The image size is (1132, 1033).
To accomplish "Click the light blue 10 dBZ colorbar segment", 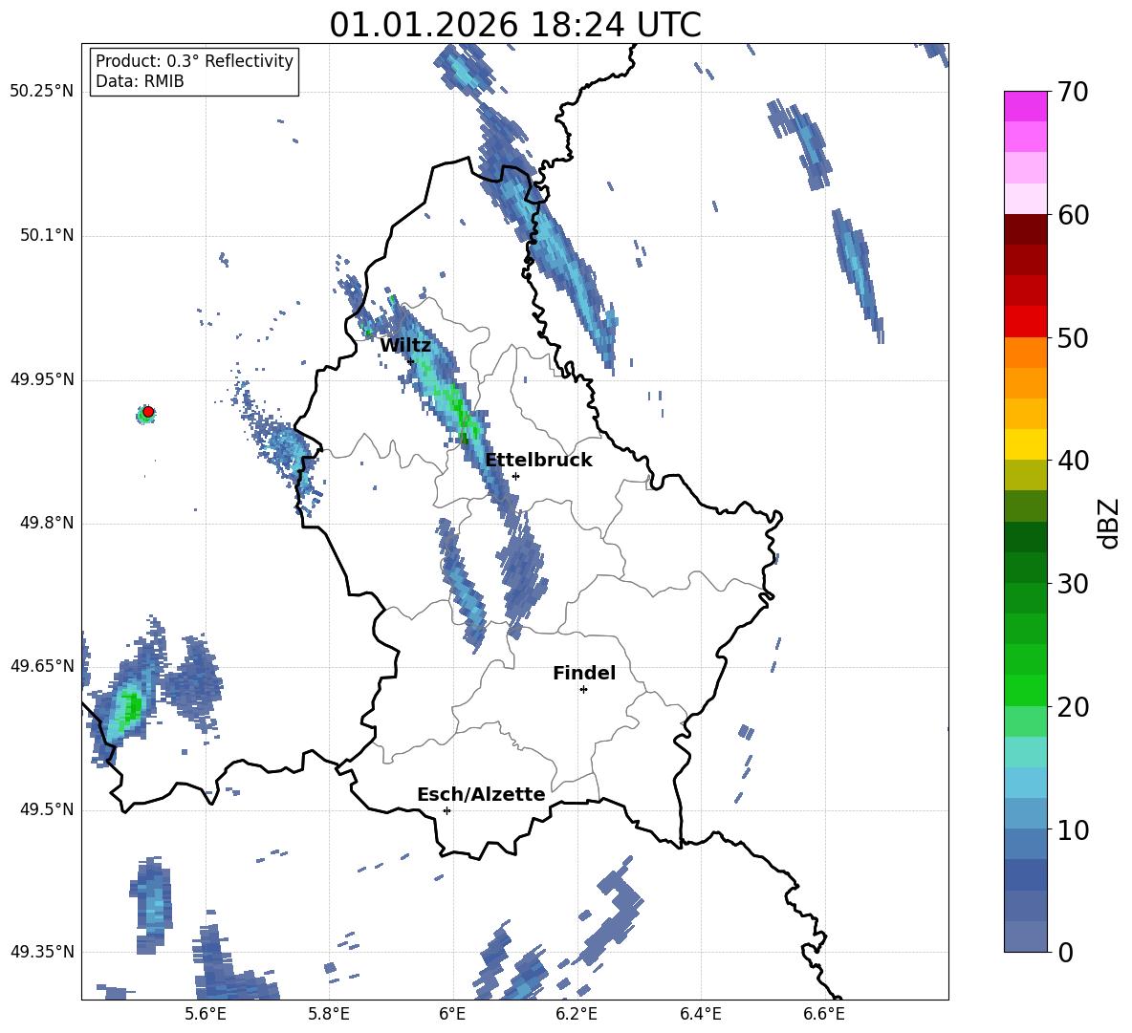I will pos(1025,814).
